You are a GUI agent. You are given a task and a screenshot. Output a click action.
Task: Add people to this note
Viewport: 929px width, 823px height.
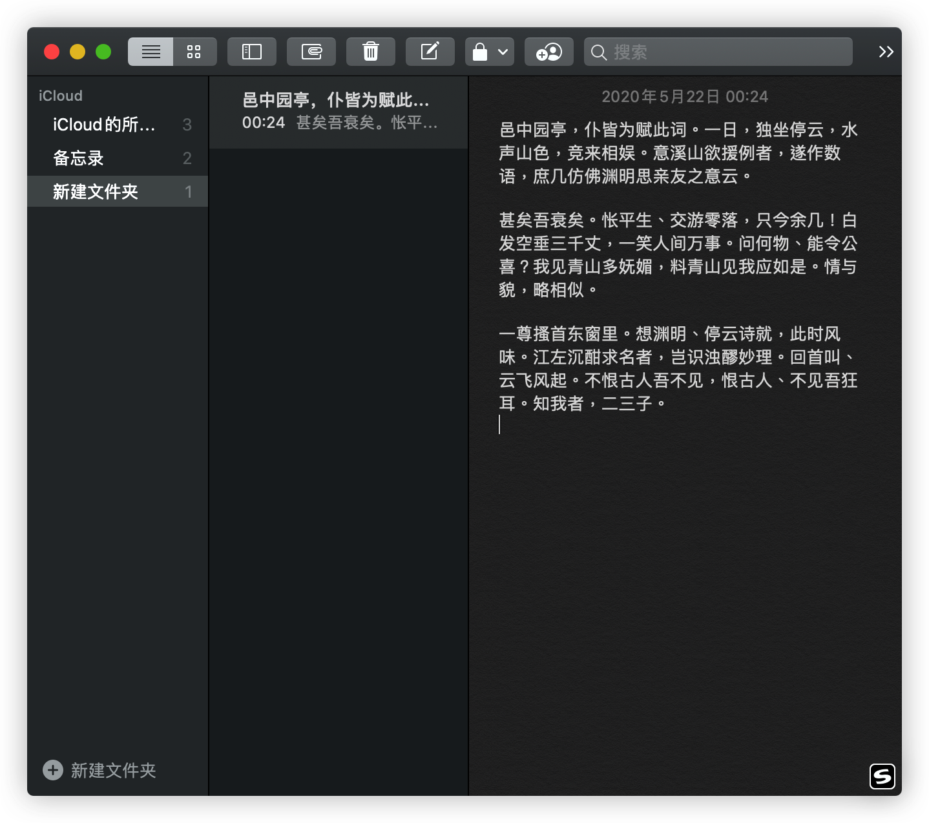click(549, 52)
